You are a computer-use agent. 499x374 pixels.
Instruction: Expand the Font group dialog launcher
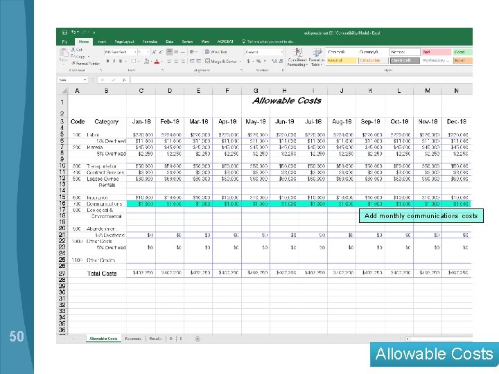pos(162,70)
